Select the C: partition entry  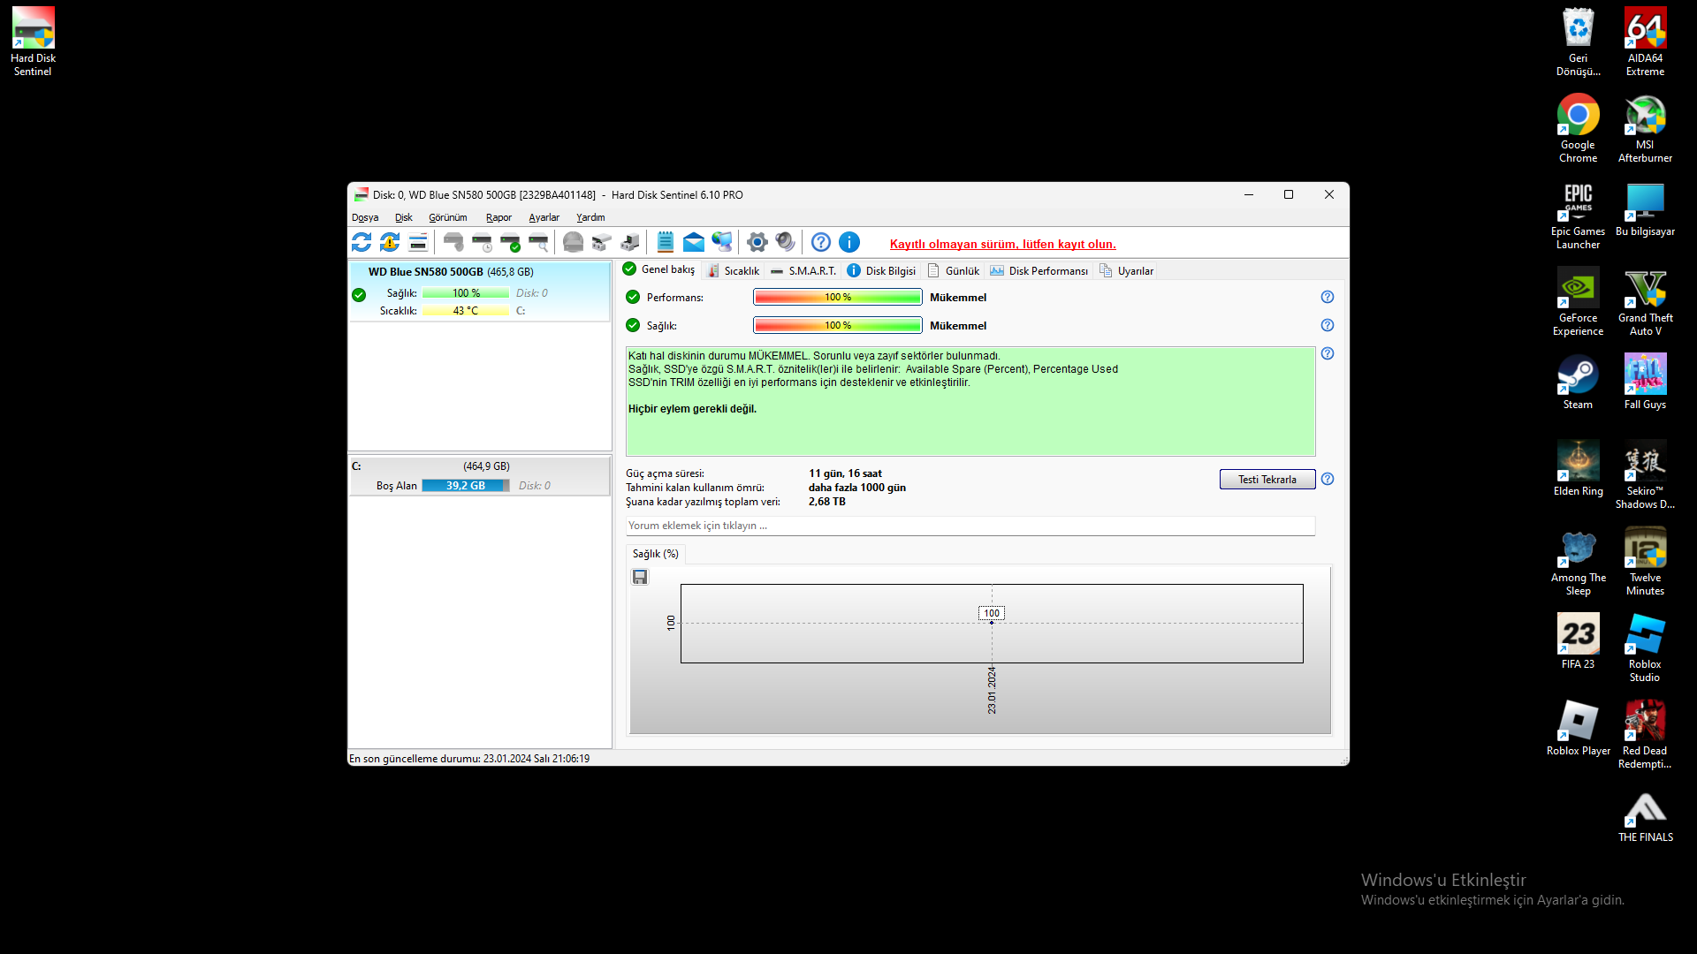479,475
